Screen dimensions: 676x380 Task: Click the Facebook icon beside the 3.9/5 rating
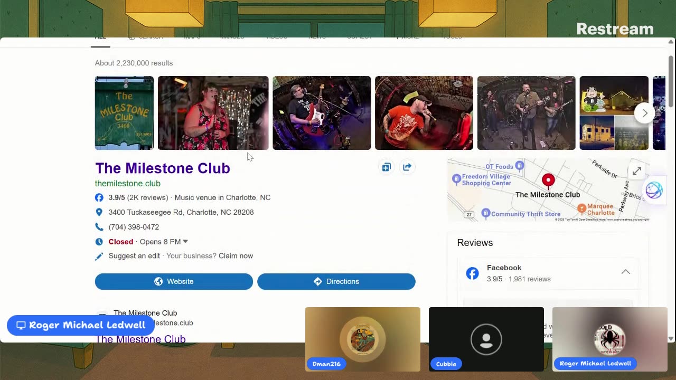coord(99,197)
